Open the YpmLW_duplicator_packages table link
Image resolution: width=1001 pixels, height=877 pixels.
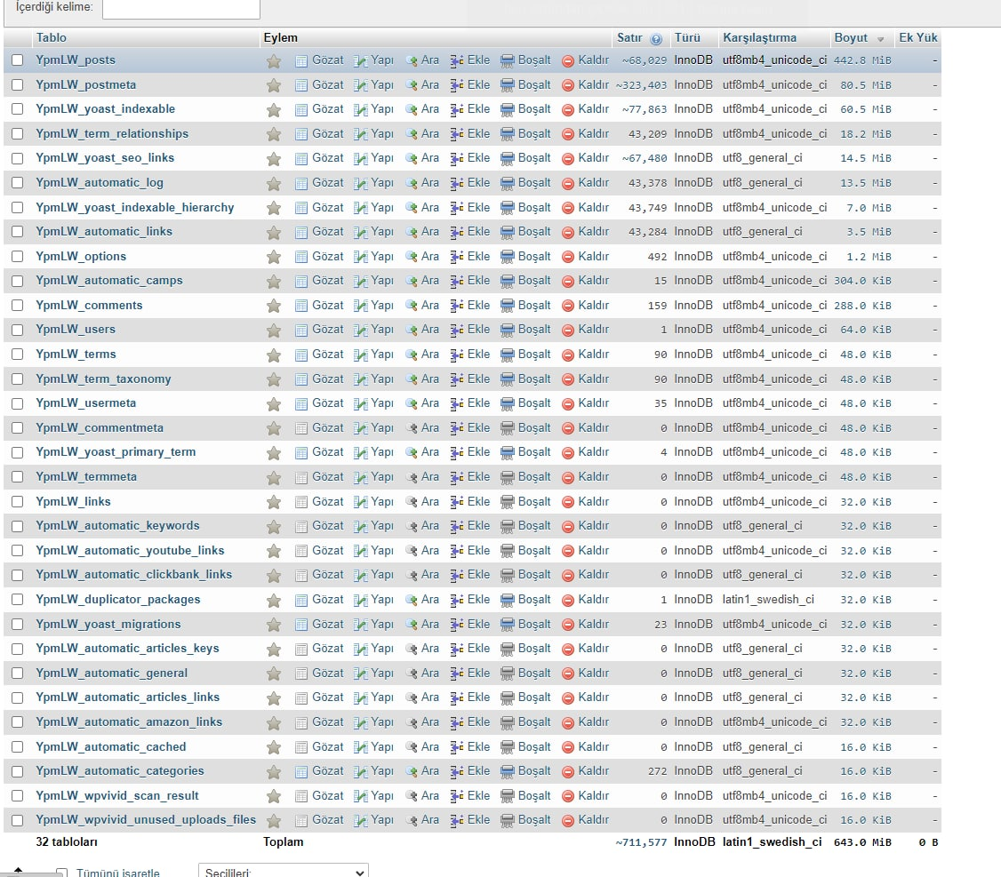[117, 600]
